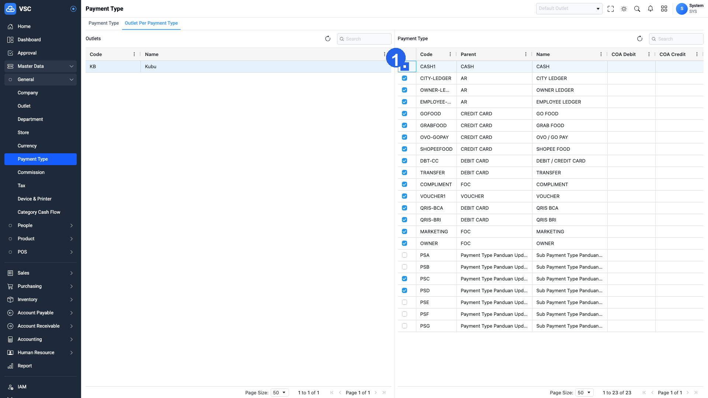Uncheck the TRANSFER checkbox

[405, 172]
